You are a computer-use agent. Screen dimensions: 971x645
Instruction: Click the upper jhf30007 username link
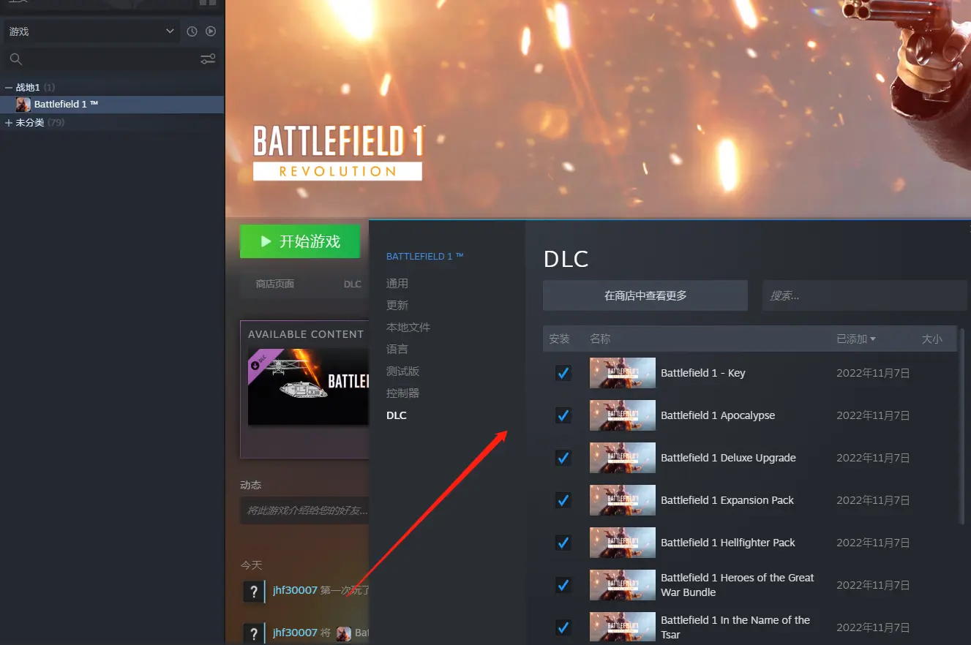click(x=295, y=589)
